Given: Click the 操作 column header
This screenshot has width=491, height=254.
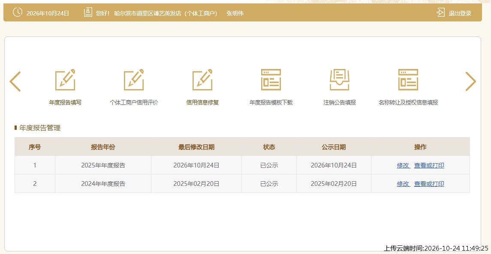Looking at the screenshot, I should [420, 147].
